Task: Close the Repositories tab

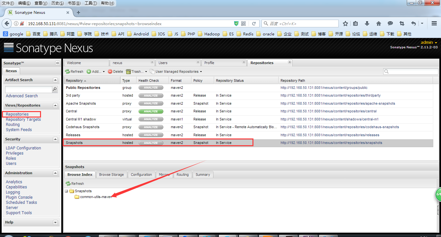Action: point(290,62)
